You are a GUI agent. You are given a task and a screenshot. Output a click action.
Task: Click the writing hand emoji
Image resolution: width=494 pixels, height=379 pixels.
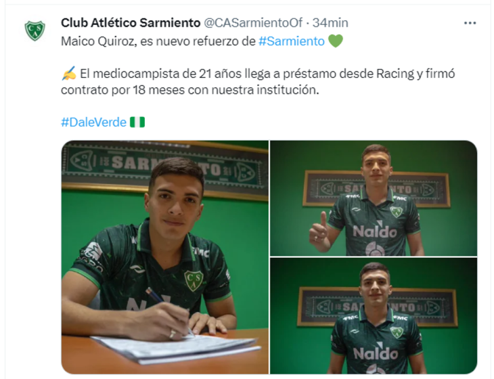pyautogui.click(x=68, y=73)
